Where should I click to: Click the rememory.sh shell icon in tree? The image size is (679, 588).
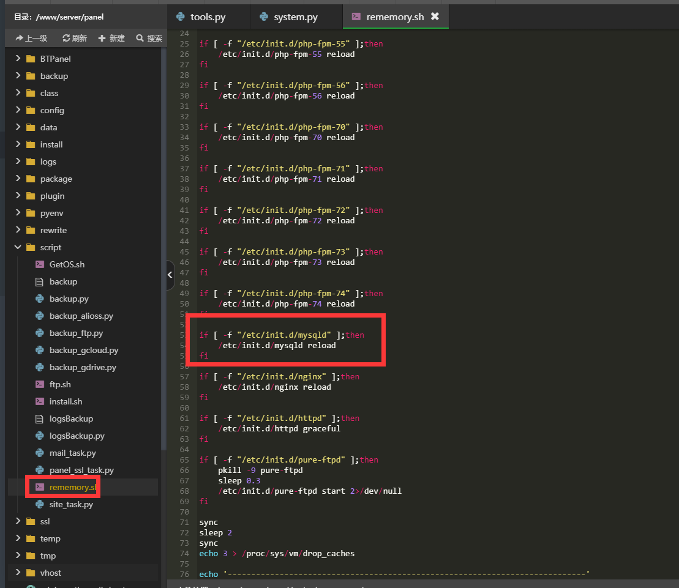coord(39,487)
